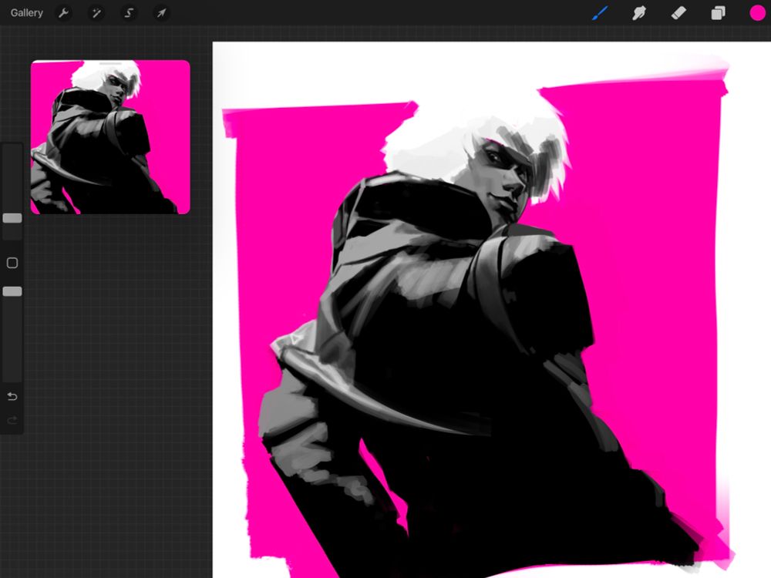The height and width of the screenshot is (578, 771).
Task: Open the pink active color picker
Action: click(x=757, y=13)
